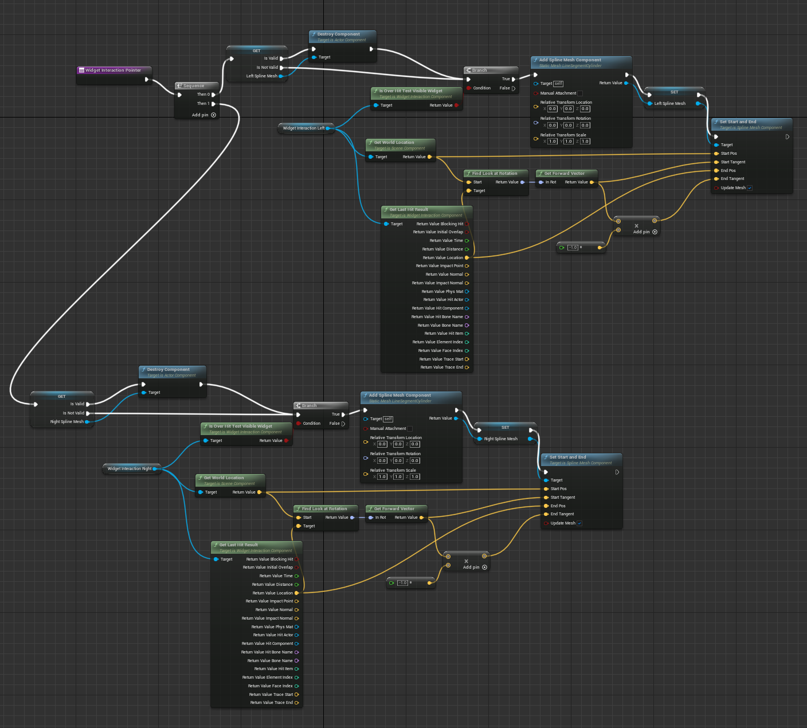The image size is (807, 728).
Task: Select the Widget Interaction Right variable node
Action: (130, 469)
